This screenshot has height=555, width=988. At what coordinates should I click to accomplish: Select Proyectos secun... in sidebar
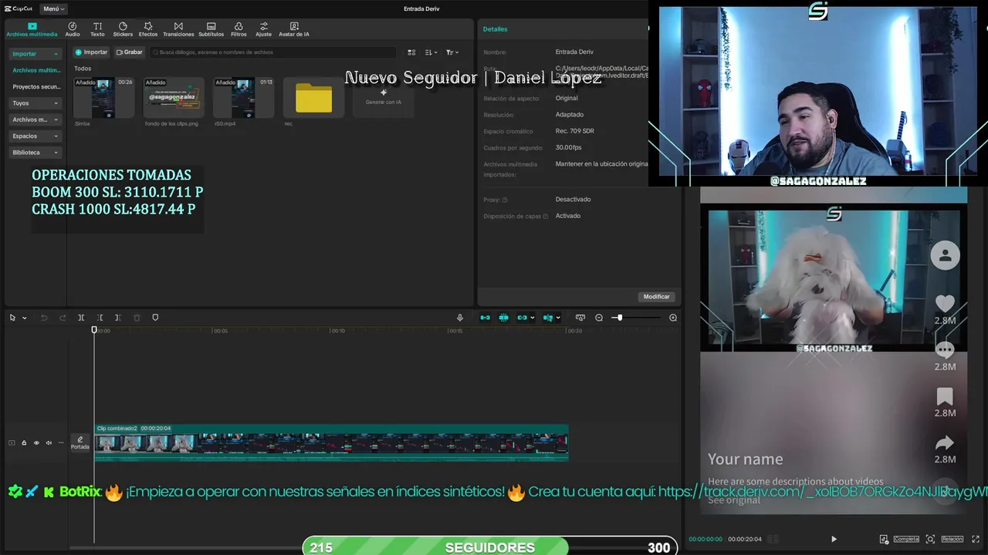coord(36,87)
